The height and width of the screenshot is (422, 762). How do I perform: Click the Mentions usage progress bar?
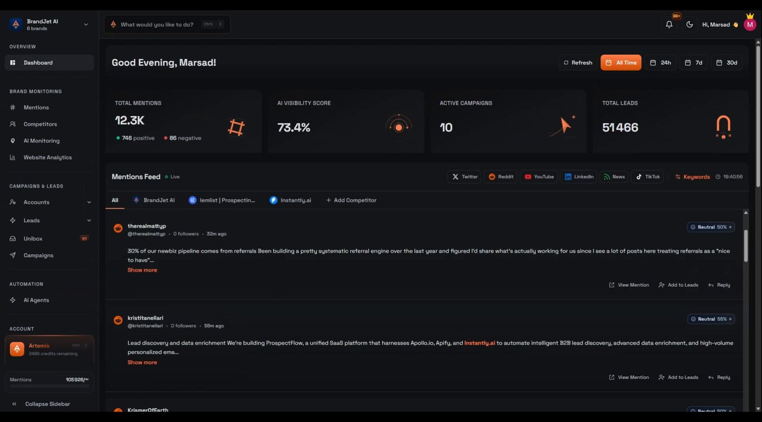[49, 387]
